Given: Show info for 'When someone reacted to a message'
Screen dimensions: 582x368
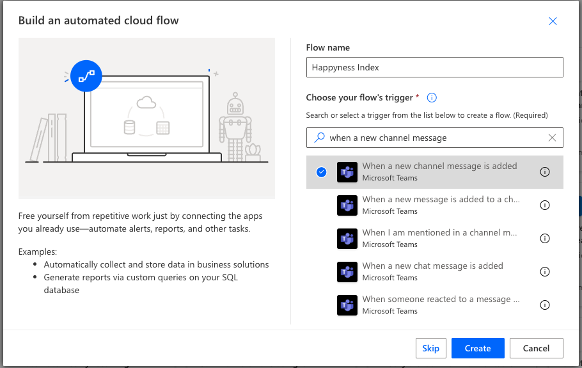Looking at the screenshot, I should coord(545,305).
